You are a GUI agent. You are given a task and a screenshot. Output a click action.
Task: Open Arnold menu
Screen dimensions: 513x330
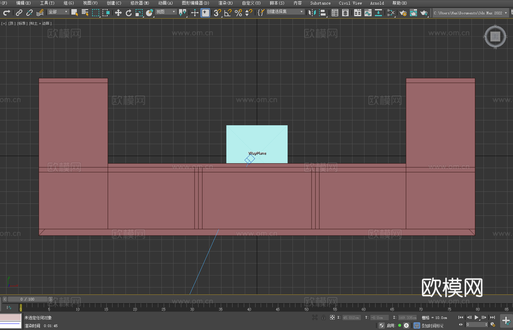pos(377,3)
